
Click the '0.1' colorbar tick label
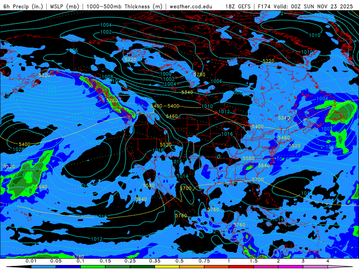[x=81, y=261]
